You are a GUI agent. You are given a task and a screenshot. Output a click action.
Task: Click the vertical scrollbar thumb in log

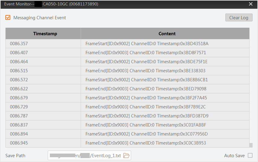click(251, 145)
